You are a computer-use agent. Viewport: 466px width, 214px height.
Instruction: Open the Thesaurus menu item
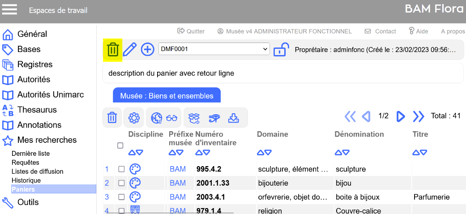tap(36, 110)
